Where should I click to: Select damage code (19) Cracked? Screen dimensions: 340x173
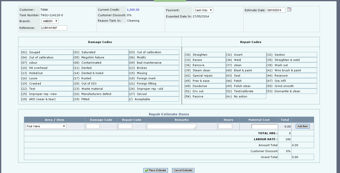(x=47, y=84)
